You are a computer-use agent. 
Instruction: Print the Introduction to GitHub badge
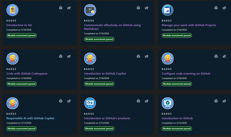click(x=216, y=101)
